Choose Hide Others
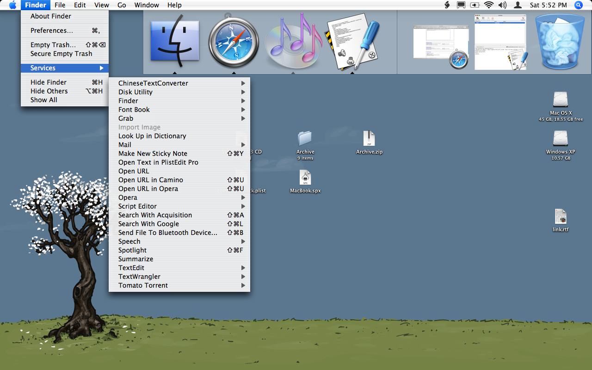Viewport: 592px width, 370px height. pyautogui.click(x=65, y=91)
